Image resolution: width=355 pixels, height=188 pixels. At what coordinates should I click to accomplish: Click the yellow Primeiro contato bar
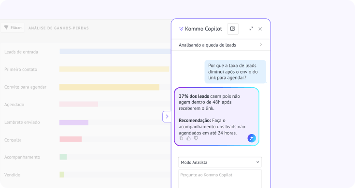pyautogui.click(x=114, y=69)
